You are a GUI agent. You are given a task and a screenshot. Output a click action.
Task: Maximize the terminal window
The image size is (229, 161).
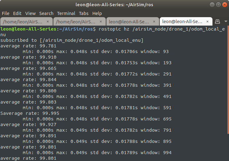[217, 5]
